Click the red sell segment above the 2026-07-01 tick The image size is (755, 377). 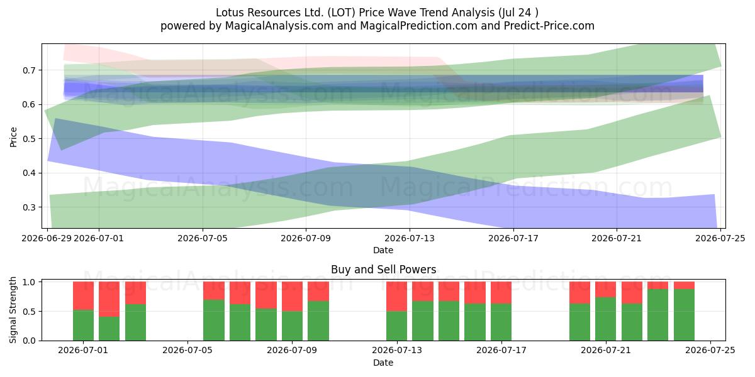click(x=84, y=296)
